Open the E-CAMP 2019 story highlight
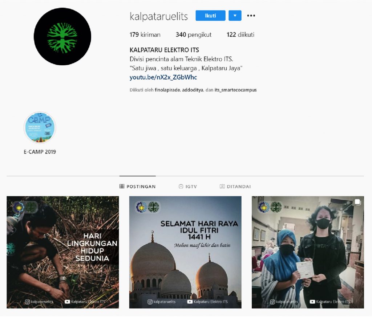Viewport: 372px width, 319px height. point(40,128)
